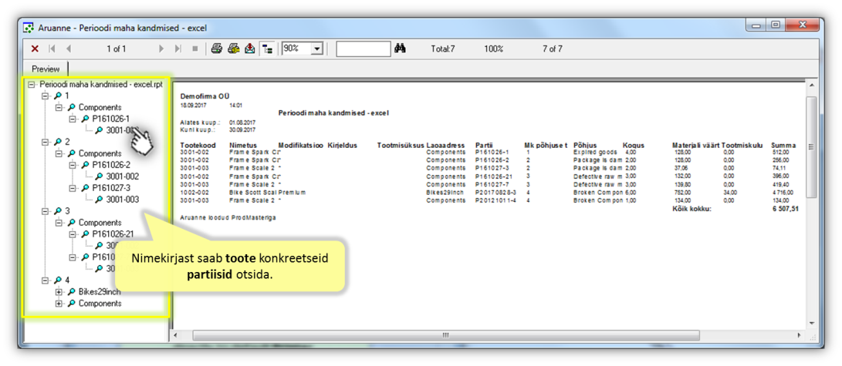This screenshot has width=842, height=366.
Task: Select tree node P161026-2
Action: (x=110, y=165)
